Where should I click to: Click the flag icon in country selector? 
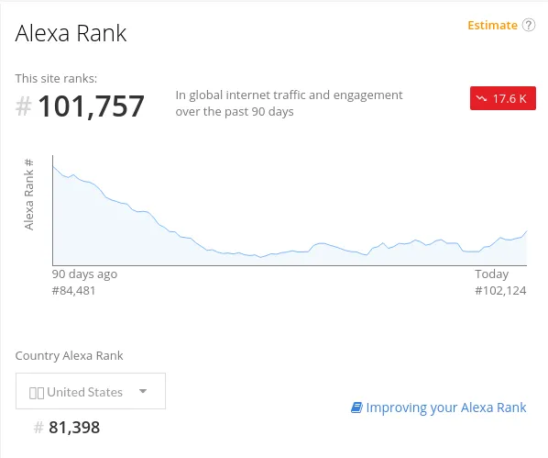click(x=37, y=393)
